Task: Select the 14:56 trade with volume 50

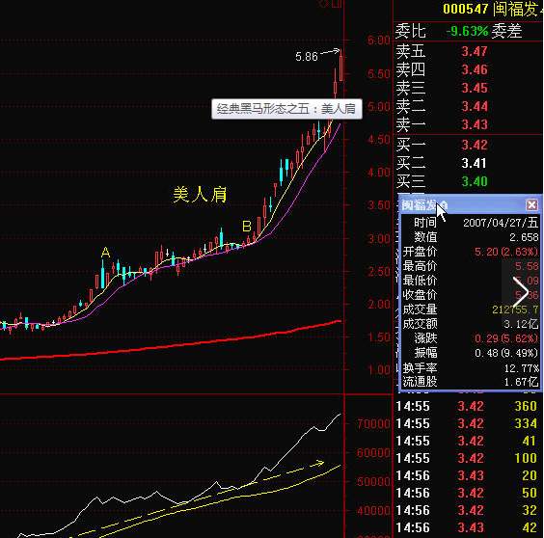Action: click(467, 493)
